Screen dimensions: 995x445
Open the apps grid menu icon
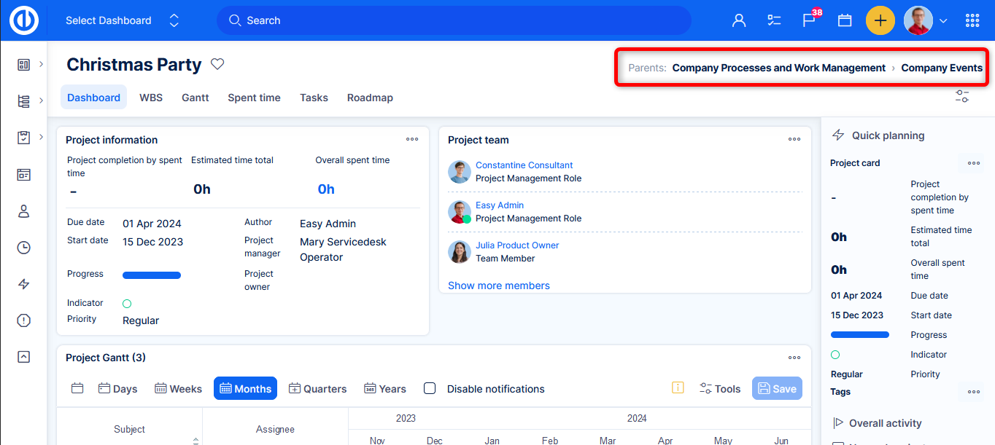[x=972, y=20]
